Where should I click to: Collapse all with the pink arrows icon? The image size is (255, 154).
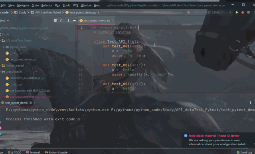pyautogui.click(x=61, y=20)
